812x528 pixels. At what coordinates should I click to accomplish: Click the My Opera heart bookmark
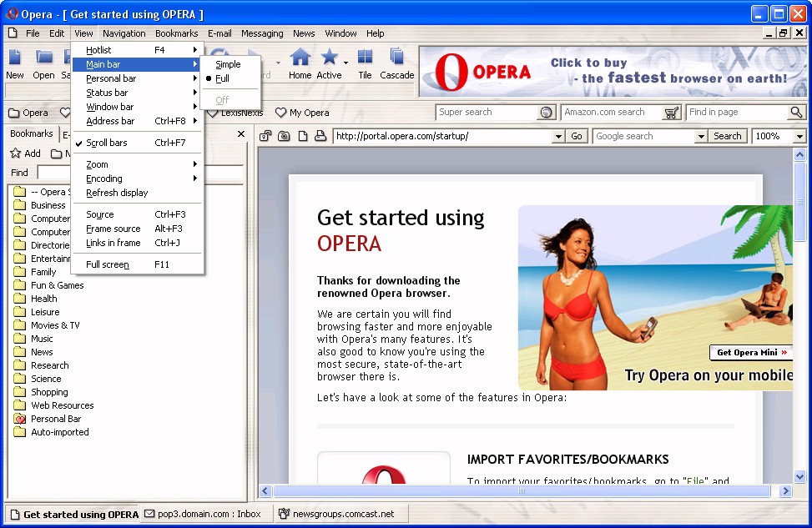pos(302,113)
